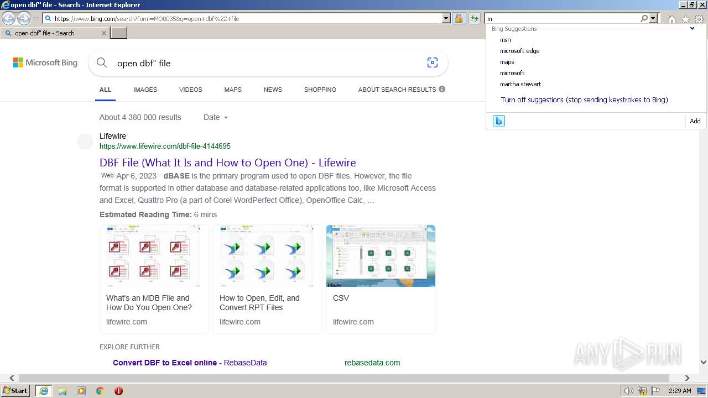Screen dimensions: 708x398
Task: Click the info icon beside About Search Results
Action: point(442,89)
